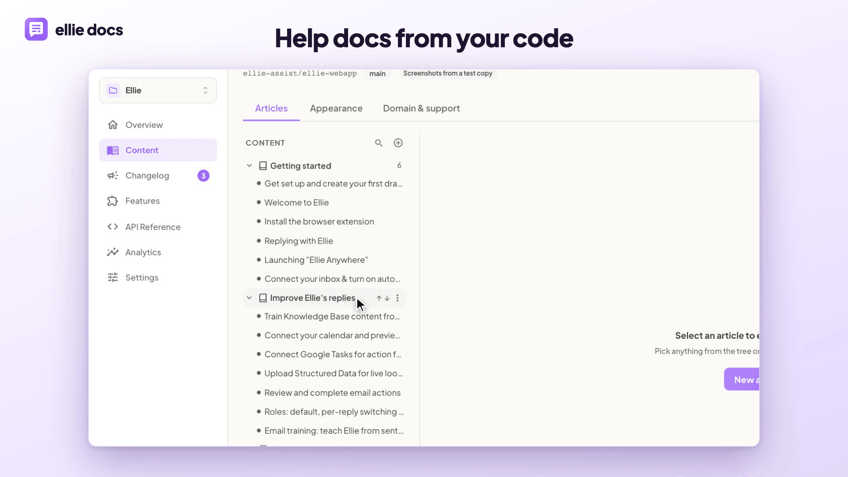This screenshot has height=477, width=848.
Task: Open Analytics in the sidebar
Action: [158, 252]
